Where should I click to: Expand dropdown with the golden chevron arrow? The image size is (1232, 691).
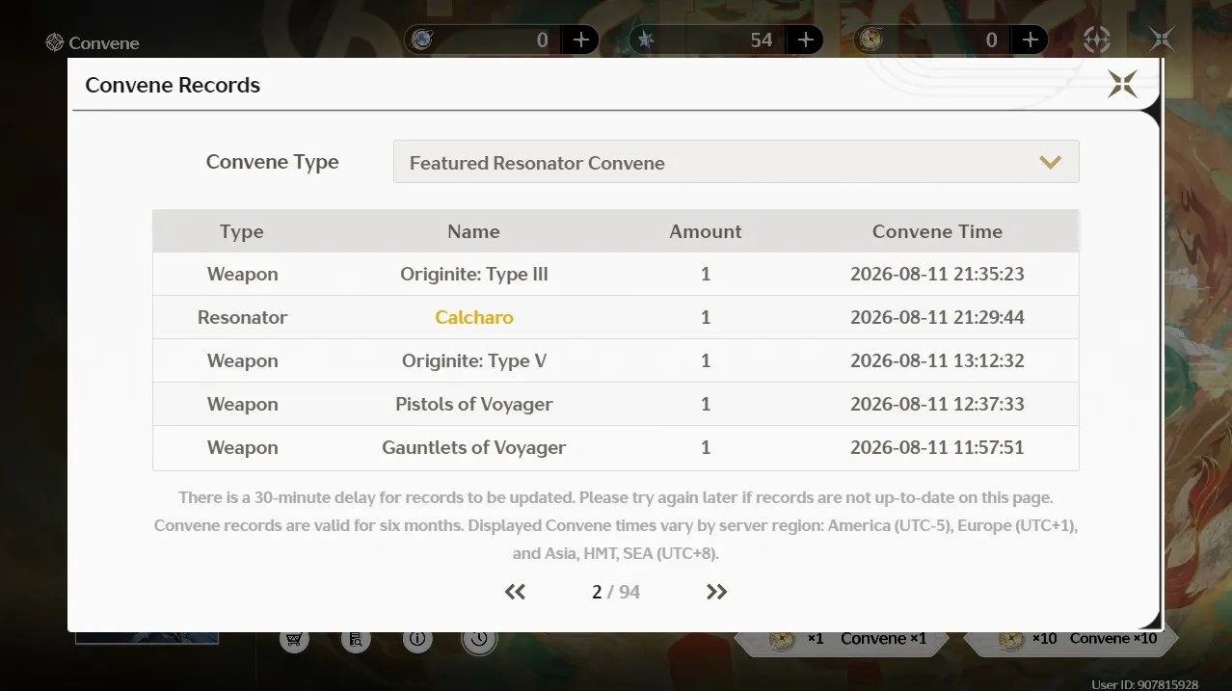tap(1051, 162)
